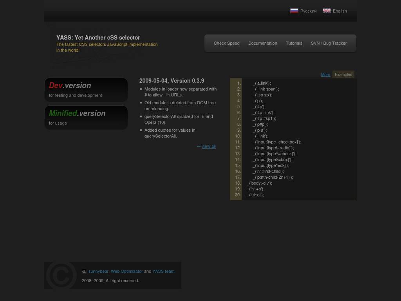This screenshot has height=301, width=401.
Task: Click the Russian flag icon
Action: pyautogui.click(x=294, y=11)
